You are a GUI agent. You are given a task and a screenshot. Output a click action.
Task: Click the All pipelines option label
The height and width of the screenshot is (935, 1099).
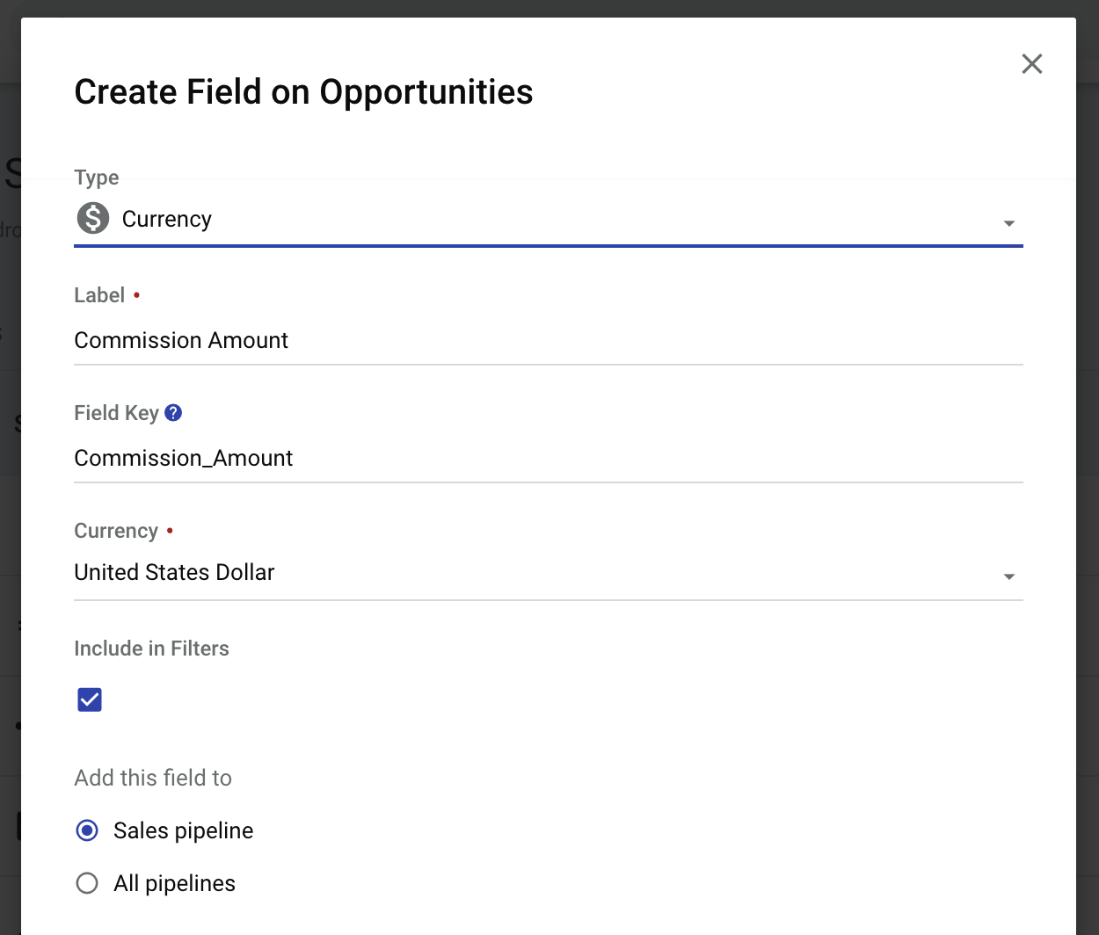click(175, 883)
